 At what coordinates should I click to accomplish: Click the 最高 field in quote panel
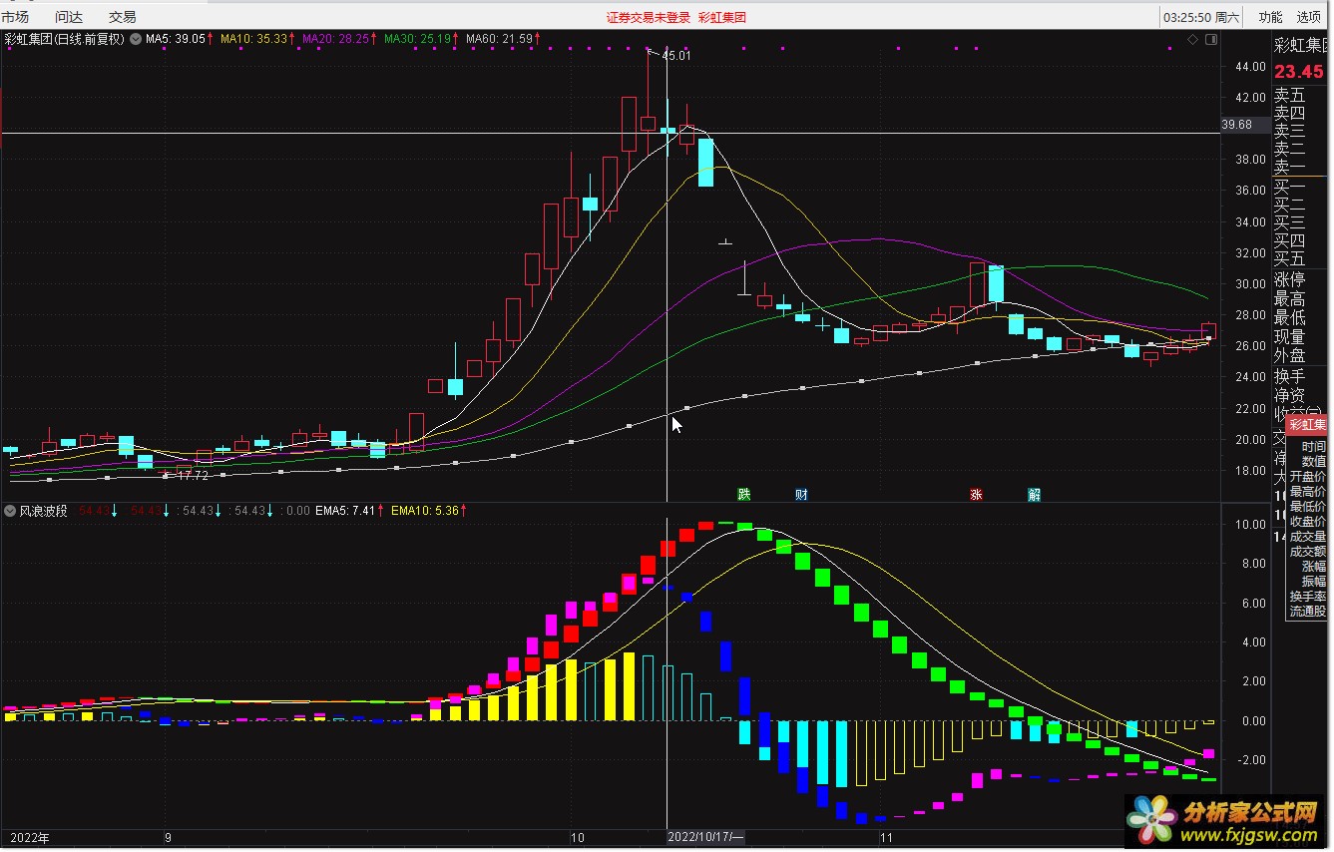(x=1289, y=299)
